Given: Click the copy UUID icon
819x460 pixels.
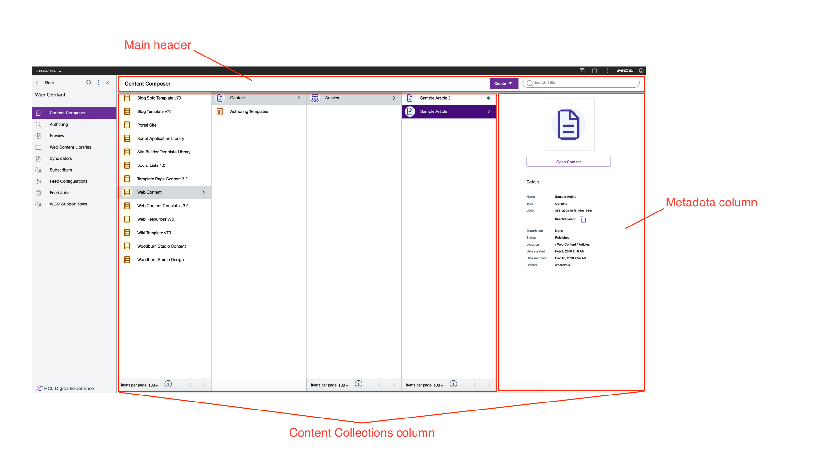Looking at the screenshot, I should point(583,219).
